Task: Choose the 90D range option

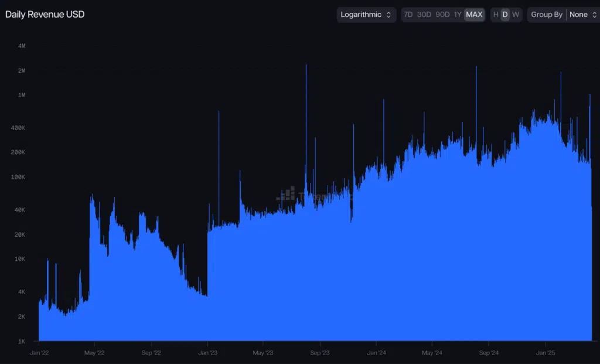Action: click(x=442, y=15)
